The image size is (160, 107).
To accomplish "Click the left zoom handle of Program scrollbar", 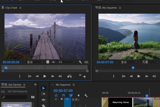I will [x=97, y=71].
